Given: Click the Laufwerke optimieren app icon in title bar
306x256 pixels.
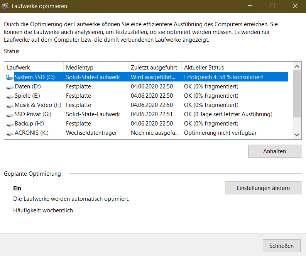Looking at the screenshot, I should 6,6.
